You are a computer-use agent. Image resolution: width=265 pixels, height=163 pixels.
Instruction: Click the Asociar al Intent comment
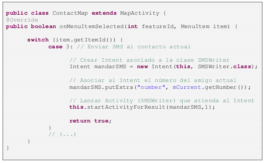coord(153,80)
